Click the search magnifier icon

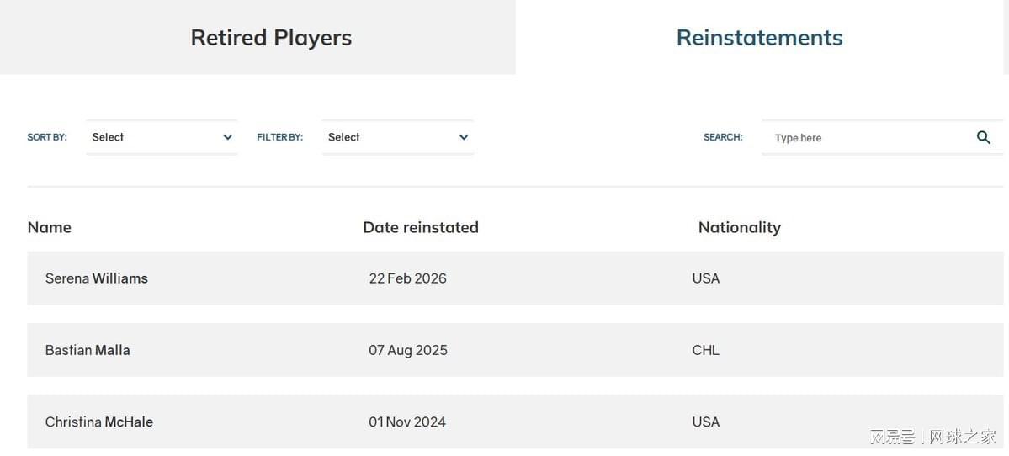click(983, 137)
